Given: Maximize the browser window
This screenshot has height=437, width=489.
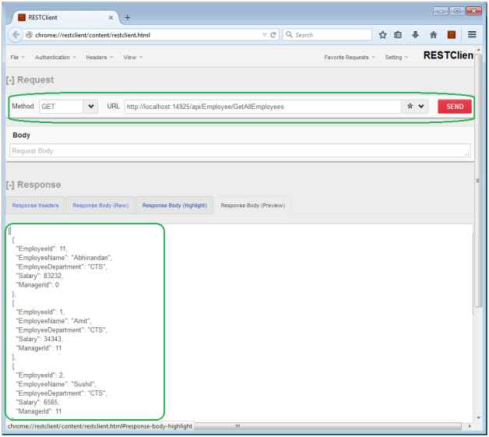Looking at the screenshot, I should point(456,11).
